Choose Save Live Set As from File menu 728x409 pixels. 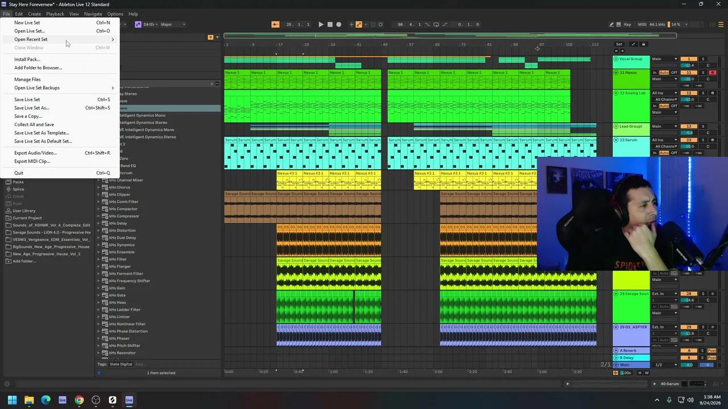[60, 108]
